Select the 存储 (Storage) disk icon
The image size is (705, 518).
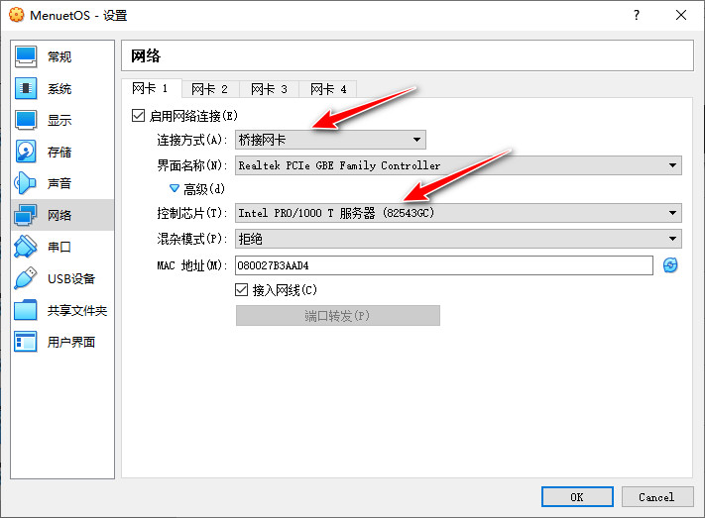click(x=26, y=152)
